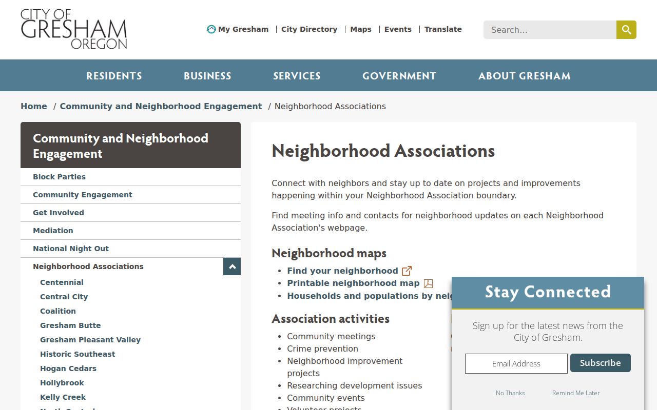
Task: Open the Mediation sidebar link
Action: click(x=130, y=231)
